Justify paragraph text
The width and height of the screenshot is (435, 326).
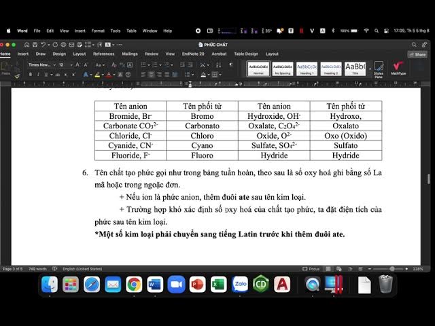tap(167, 75)
